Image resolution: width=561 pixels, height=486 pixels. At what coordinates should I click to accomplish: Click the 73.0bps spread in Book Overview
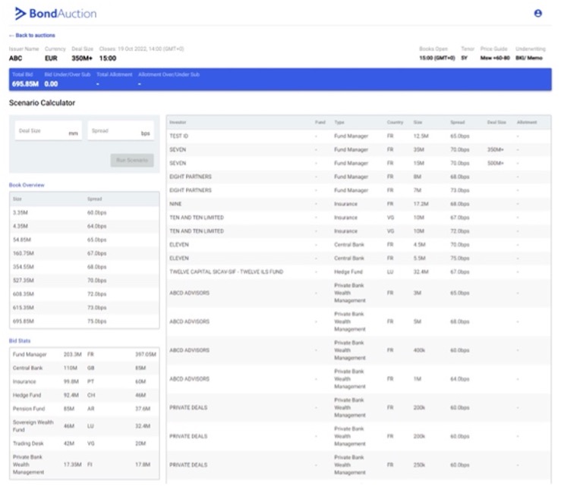click(x=97, y=308)
